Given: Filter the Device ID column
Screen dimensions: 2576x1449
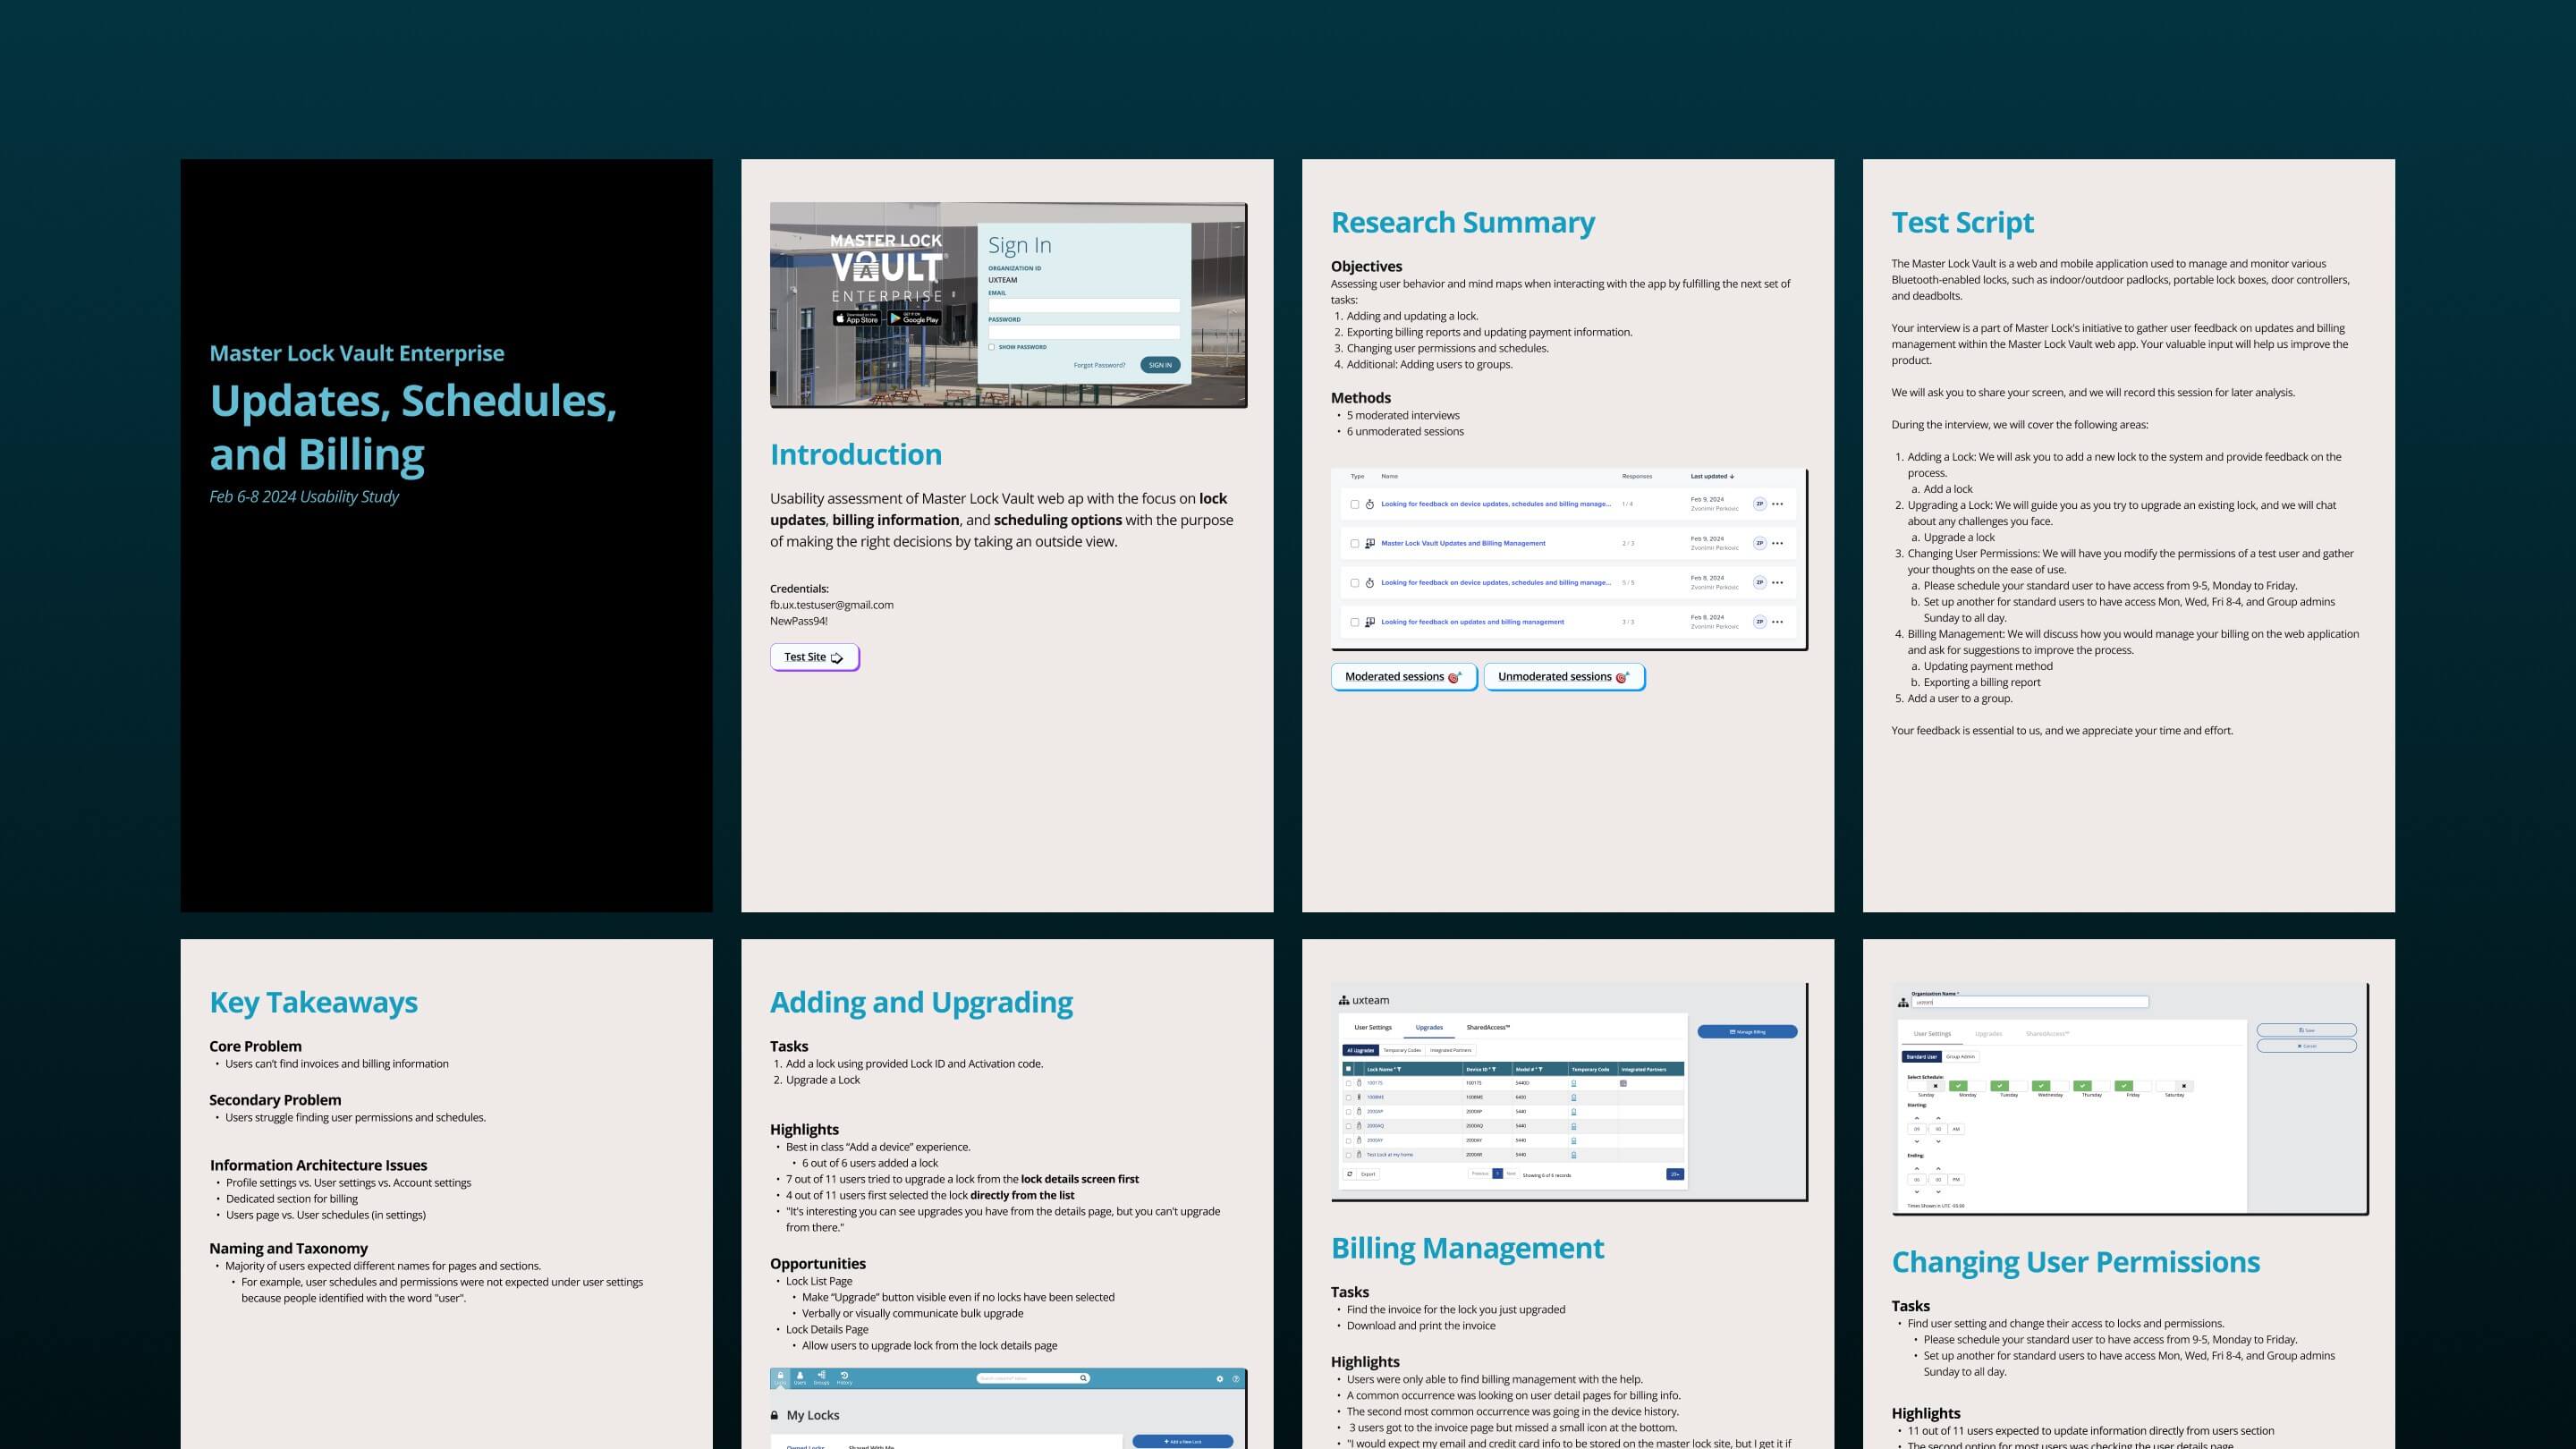Looking at the screenshot, I should pos(1494,1069).
